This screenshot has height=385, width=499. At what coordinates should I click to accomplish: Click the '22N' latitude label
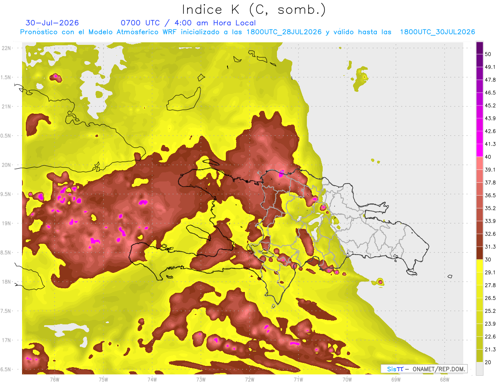(7, 48)
